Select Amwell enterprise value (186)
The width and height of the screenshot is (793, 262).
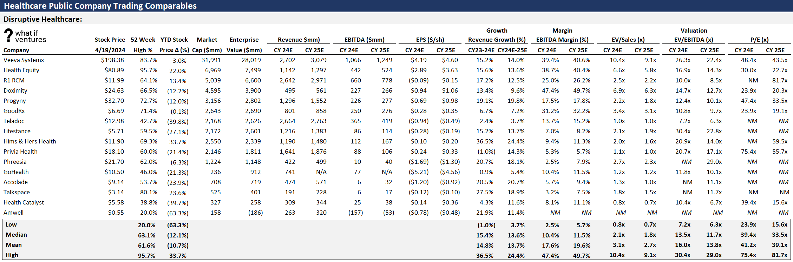pyautogui.click(x=256, y=213)
